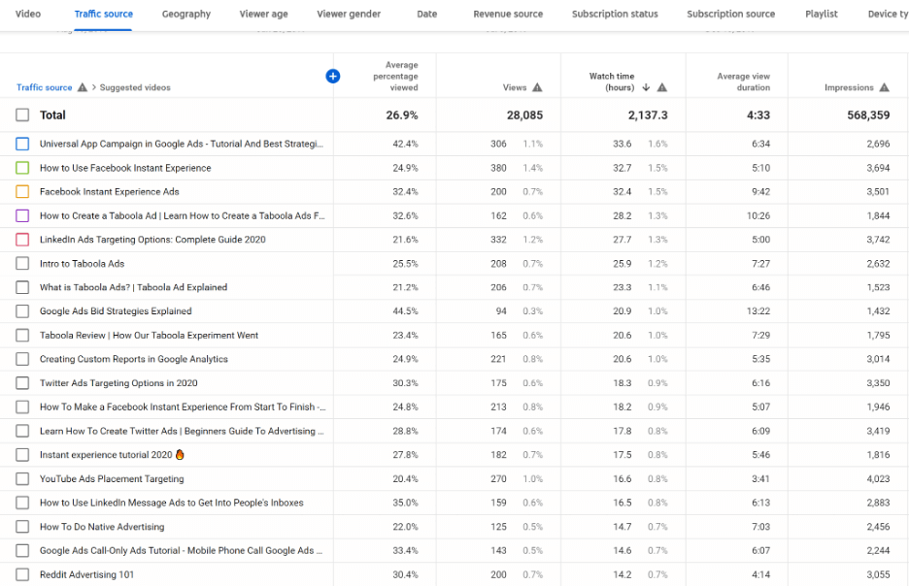Screen dimensions: 909x586
Task: Check the Intro to Taboola Ads checkbox
Action: click(22, 264)
